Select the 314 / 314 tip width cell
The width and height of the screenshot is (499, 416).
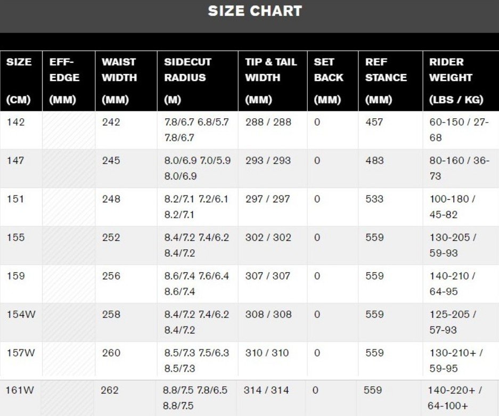(x=266, y=390)
